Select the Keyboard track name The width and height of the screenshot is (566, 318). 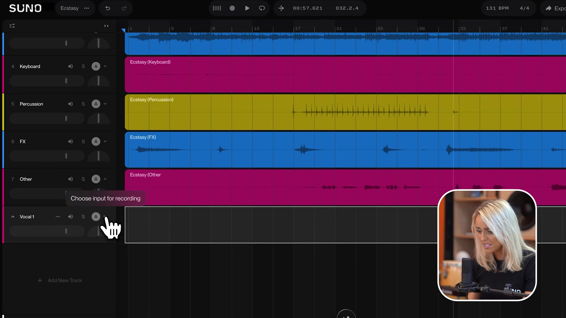tap(30, 67)
